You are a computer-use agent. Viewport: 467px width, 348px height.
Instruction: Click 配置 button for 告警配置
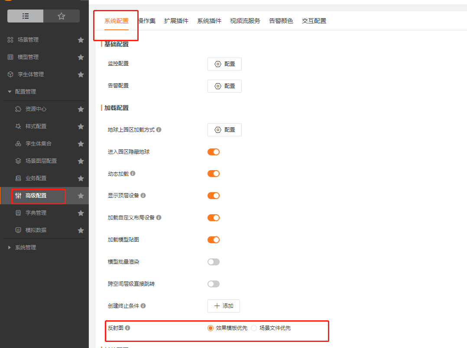pos(224,86)
